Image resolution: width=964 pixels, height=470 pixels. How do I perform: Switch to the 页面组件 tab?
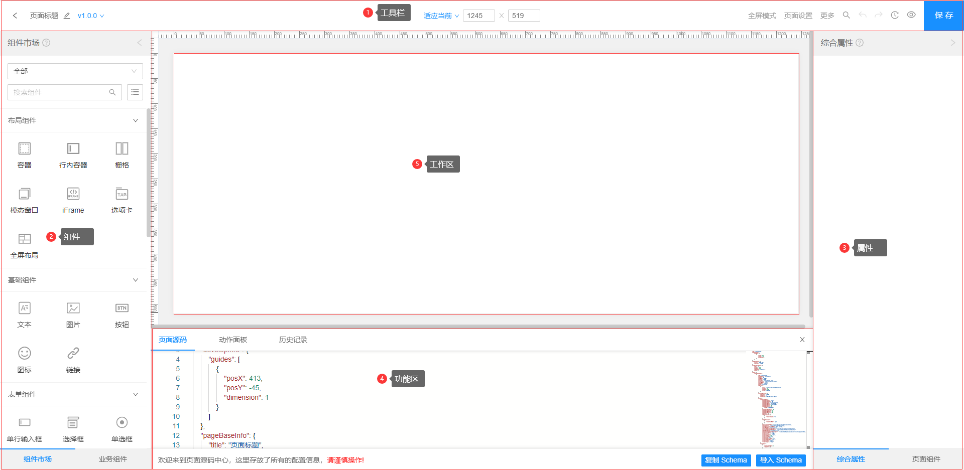(x=926, y=459)
